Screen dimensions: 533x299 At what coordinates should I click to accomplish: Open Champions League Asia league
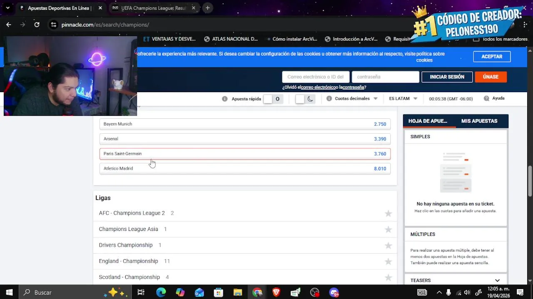click(x=128, y=229)
